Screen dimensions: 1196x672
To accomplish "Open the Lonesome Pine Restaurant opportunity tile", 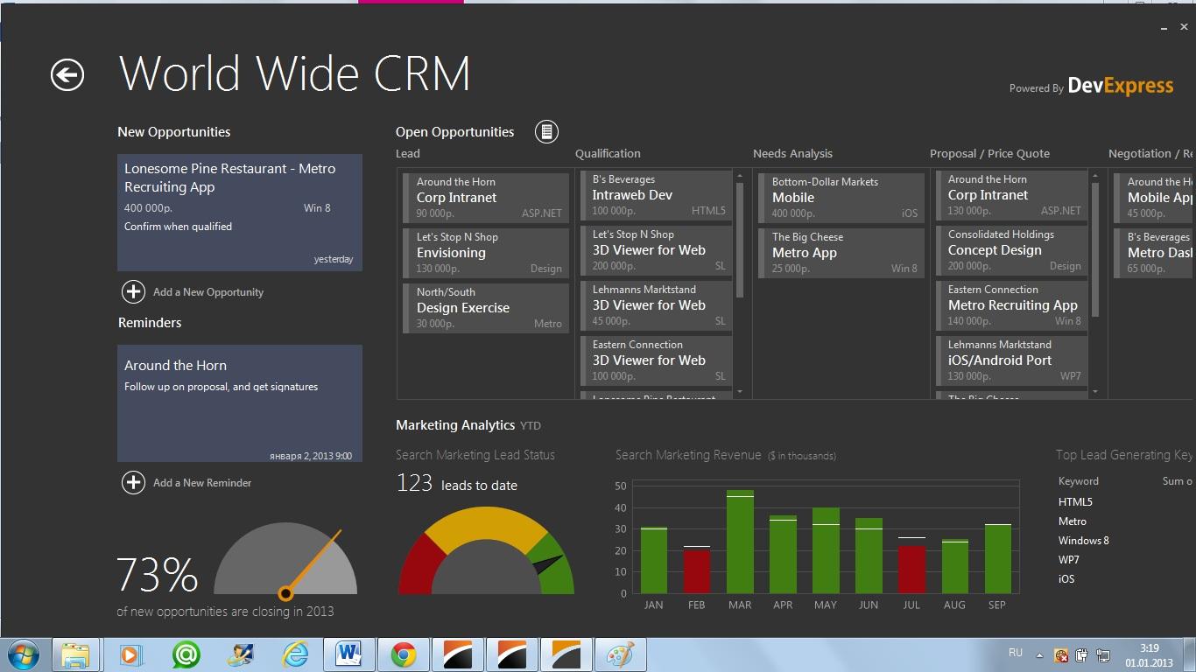I will point(240,213).
